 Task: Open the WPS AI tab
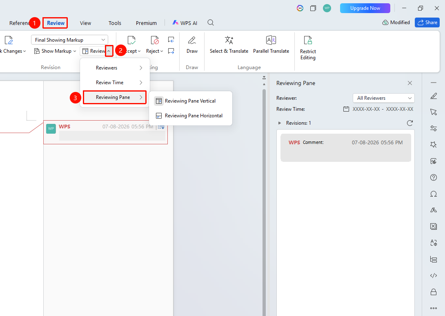click(185, 23)
